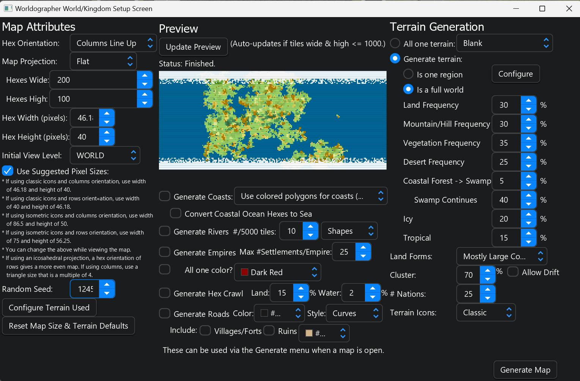The image size is (580, 381).
Task: Increase Mountain/Hill Frequency with the up arrow
Action: [528, 120]
